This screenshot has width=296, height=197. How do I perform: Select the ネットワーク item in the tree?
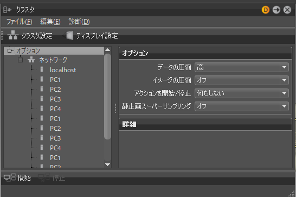(53, 60)
